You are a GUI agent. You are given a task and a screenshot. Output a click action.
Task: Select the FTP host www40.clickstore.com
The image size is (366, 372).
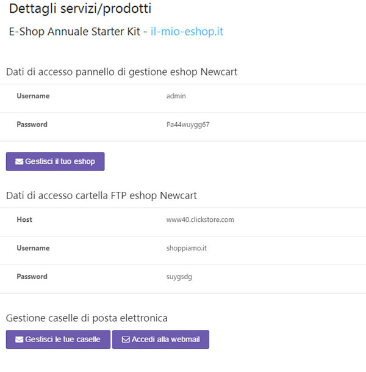click(200, 220)
